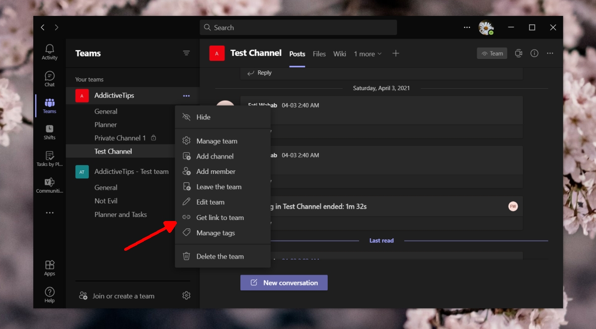Filter your teams list

186,53
